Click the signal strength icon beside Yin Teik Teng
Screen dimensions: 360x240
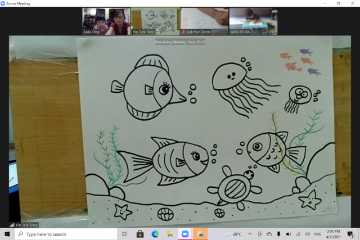12,225
